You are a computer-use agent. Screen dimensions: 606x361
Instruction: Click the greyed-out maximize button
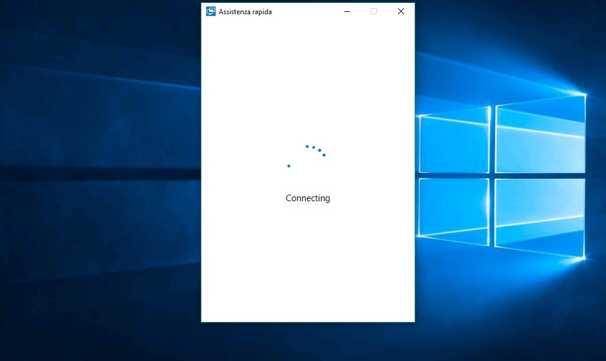click(x=374, y=11)
